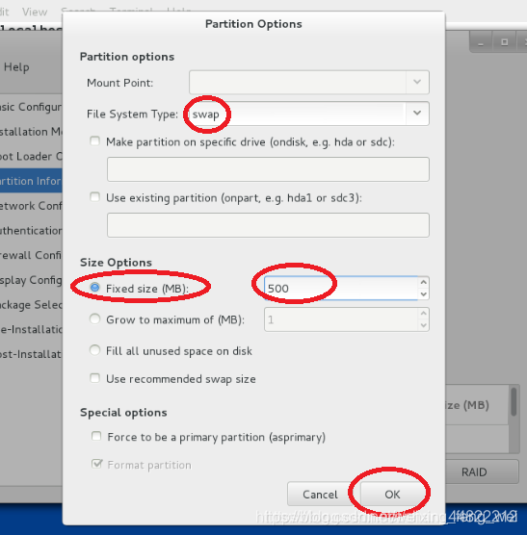The height and width of the screenshot is (535, 527).
Task: Select Basic Configuration in background sidebar
Action: 31,107
